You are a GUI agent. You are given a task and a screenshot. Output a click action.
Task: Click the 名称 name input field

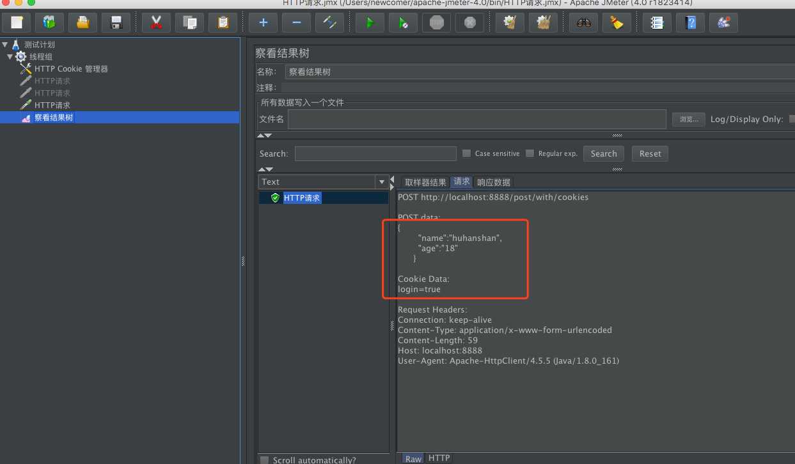539,72
